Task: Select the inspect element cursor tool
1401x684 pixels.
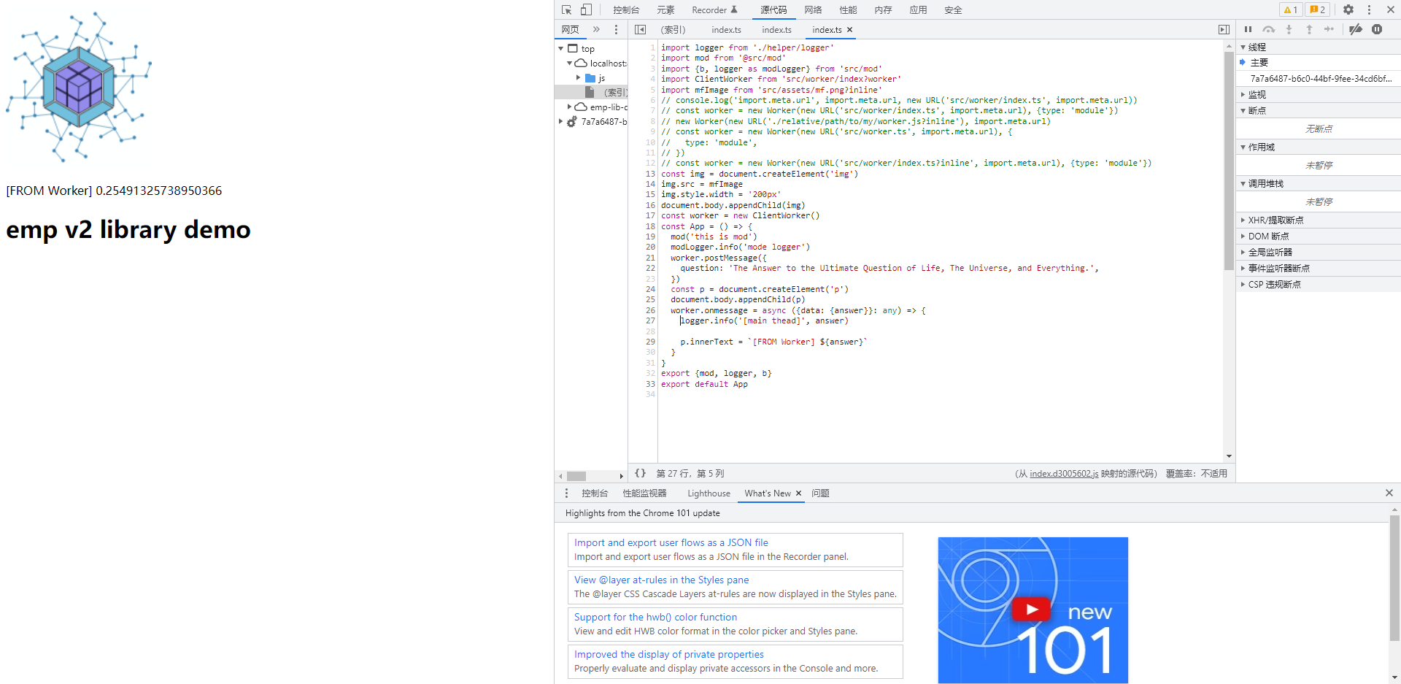Action: pos(566,9)
